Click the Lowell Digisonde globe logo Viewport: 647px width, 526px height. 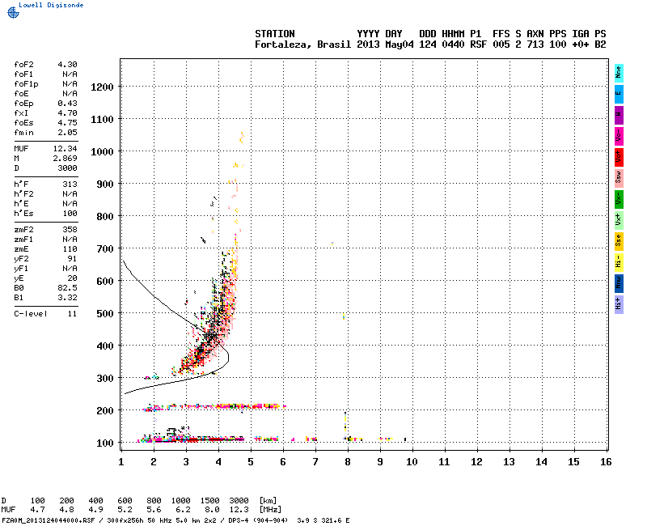point(13,12)
